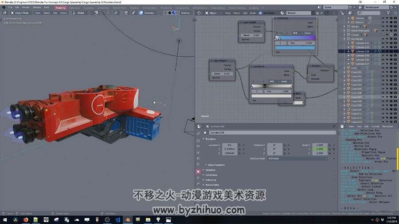Open Rotation Mode XYZ Euler dropdown
This screenshot has width=399, height=224.
point(297,158)
